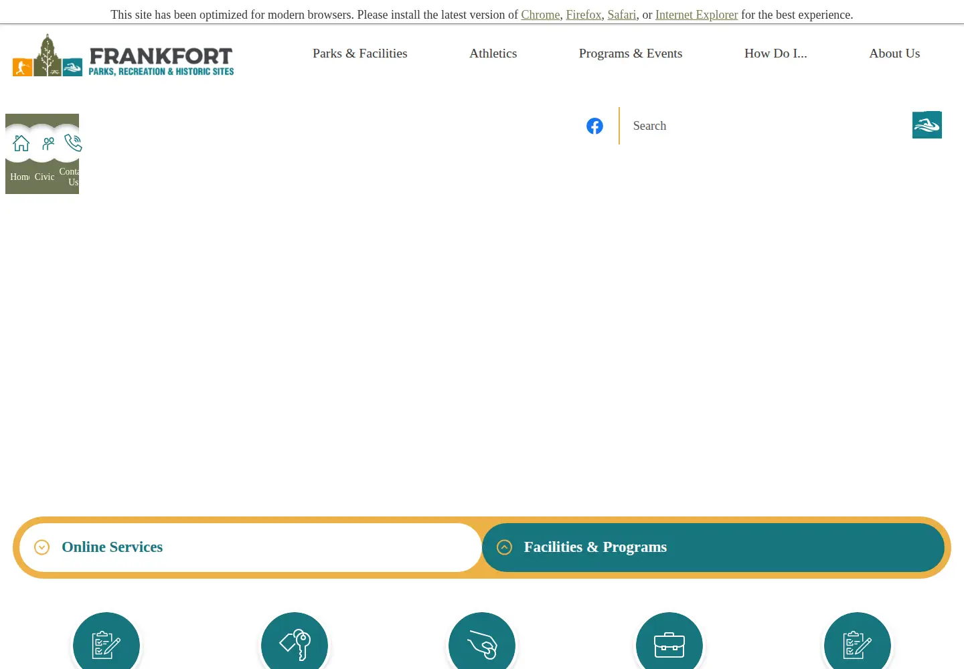Open the Athletics menu
Viewport: 964px width, 669px height.
tap(493, 54)
